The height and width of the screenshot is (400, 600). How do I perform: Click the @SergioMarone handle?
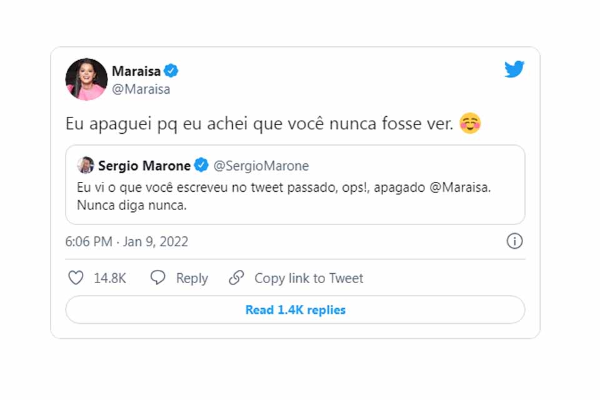click(261, 166)
